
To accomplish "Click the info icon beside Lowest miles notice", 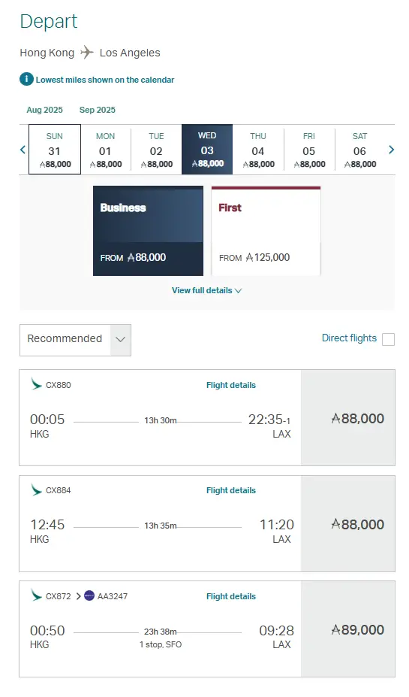I will click(26, 80).
